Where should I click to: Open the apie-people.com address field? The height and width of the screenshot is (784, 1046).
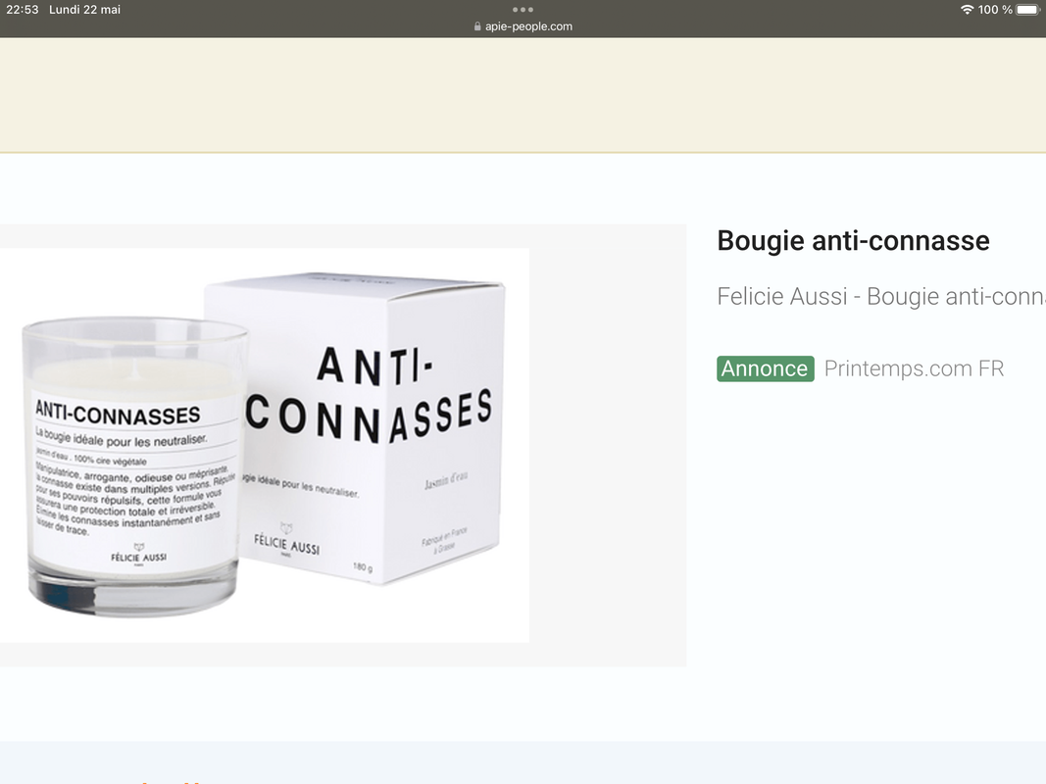coord(523,26)
